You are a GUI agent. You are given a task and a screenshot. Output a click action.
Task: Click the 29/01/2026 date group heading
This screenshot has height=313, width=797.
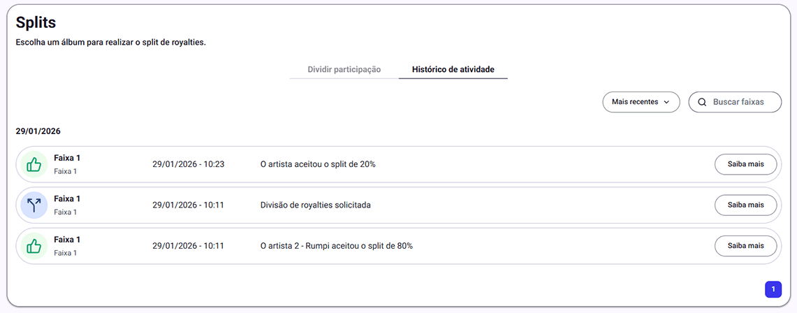point(38,131)
